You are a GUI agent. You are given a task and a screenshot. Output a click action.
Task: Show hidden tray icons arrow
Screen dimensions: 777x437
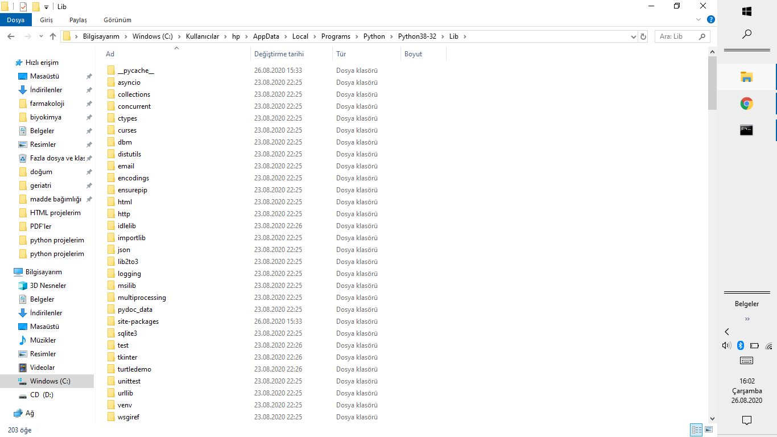pyautogui.click(x=727, y=332)
